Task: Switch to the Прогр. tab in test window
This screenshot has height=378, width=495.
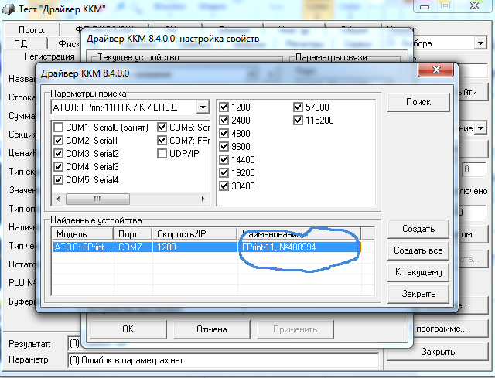Action: [x=32, y=30]
